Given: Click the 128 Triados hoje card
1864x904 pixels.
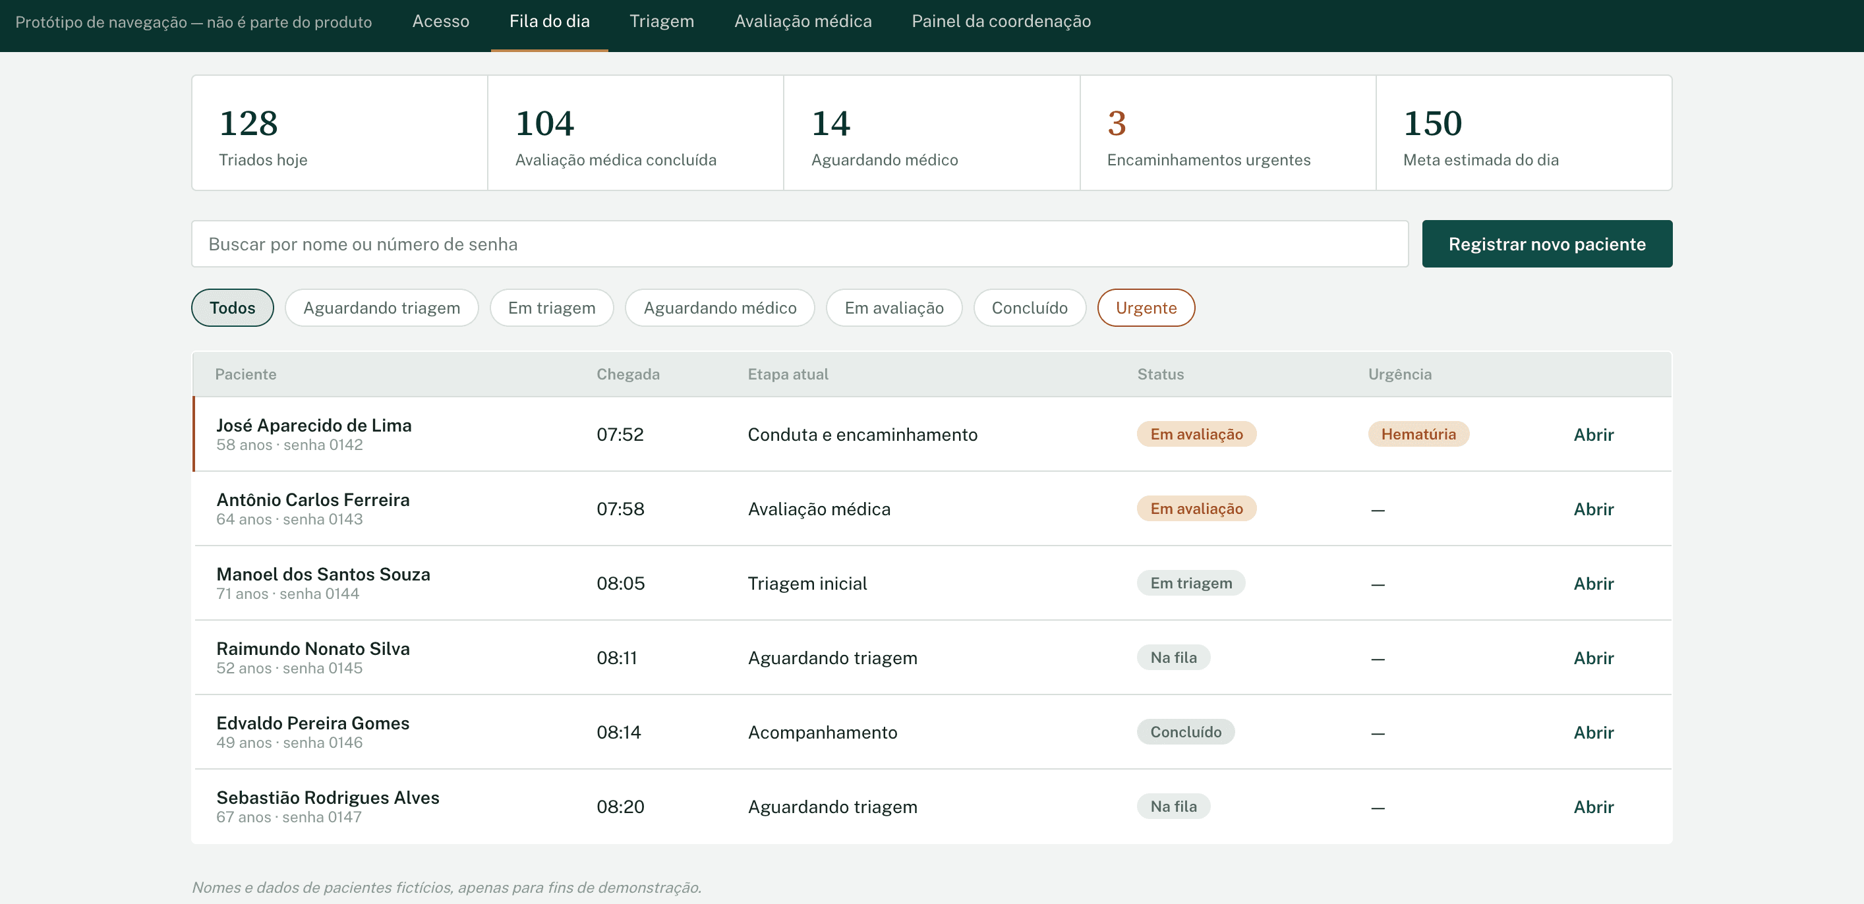Looking at the screenshot, I should tap(339, 133).
